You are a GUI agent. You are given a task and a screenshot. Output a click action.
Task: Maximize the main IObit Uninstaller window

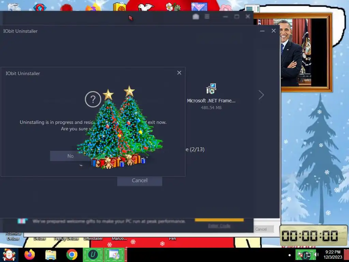point(237,16)
